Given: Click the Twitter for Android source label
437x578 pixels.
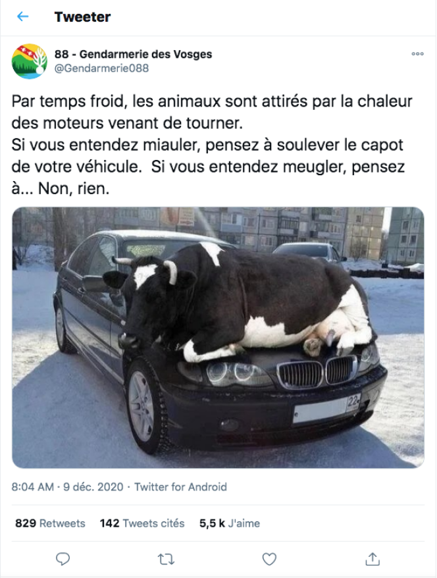Looking at the screenshot, I should pos(180,487).
